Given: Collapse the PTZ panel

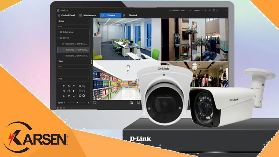Looking at the screenshot, I should (x=88, y=79).
